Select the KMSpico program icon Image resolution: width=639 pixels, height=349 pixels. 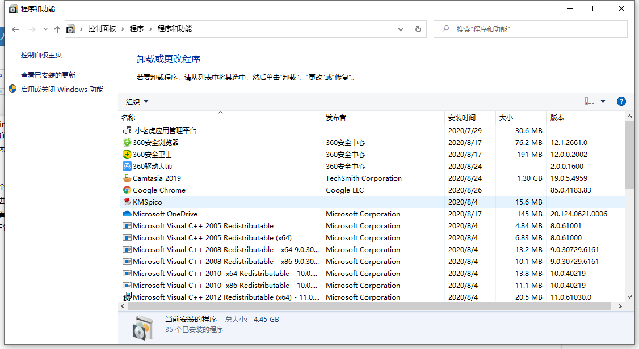(127, 202)
